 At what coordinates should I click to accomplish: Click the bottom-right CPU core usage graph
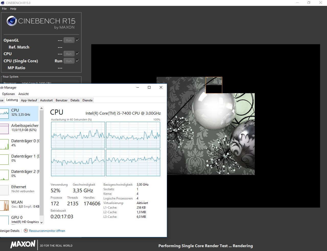click(x=133, y=163)
